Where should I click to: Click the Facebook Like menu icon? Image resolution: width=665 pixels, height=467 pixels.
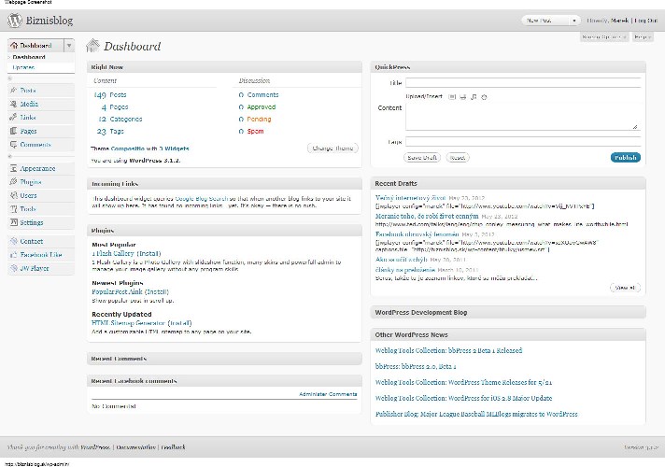pyautogui.click(x=14, y=255)
